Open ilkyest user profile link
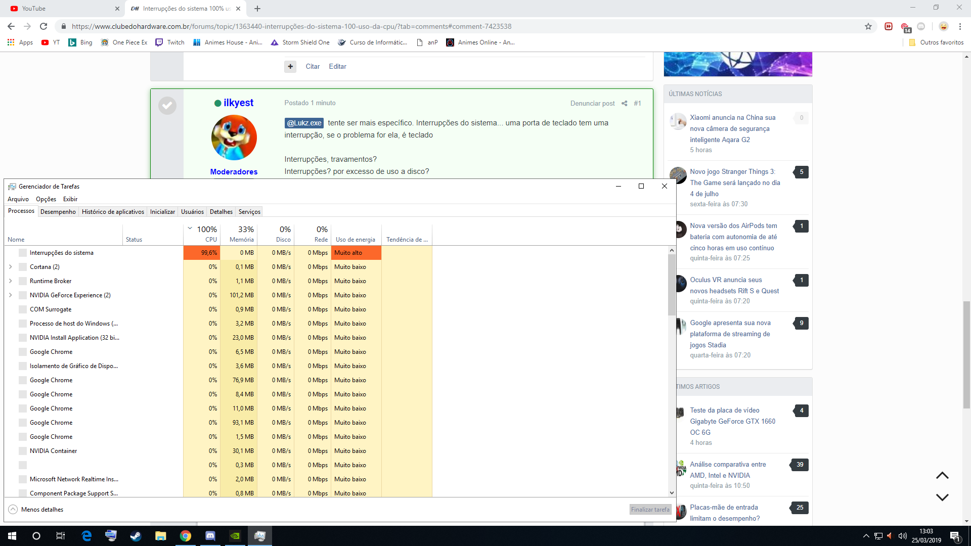 [x=238, y=103]
